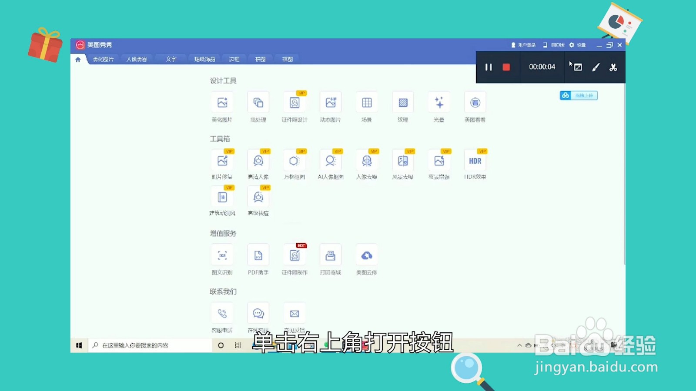
Task: Select the object cutout tool with hexagon icon
Action: click(294, 161)
